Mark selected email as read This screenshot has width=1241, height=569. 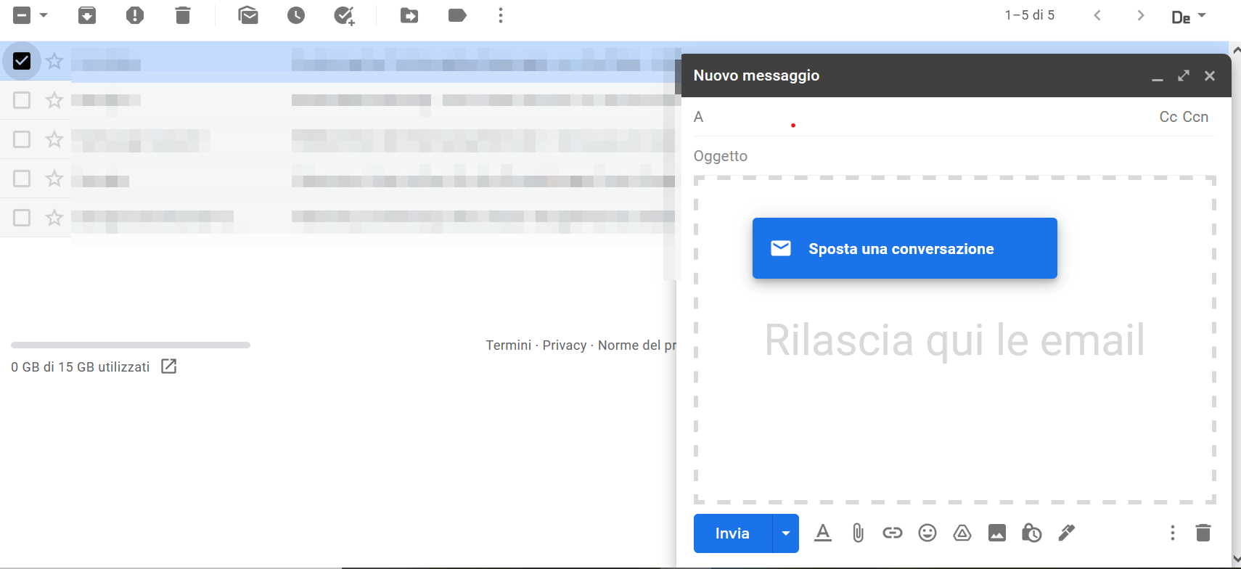(x=248, y=15)
